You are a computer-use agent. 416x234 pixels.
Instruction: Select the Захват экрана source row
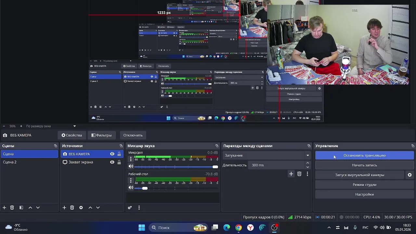92,162
